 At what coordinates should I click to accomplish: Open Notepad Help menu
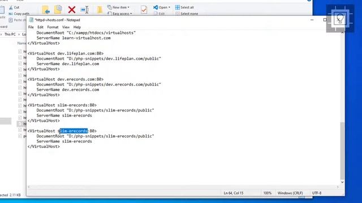[77, 27]
